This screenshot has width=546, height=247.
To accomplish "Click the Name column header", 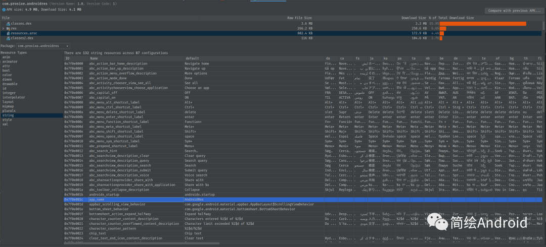I will (x=94, y=58).
